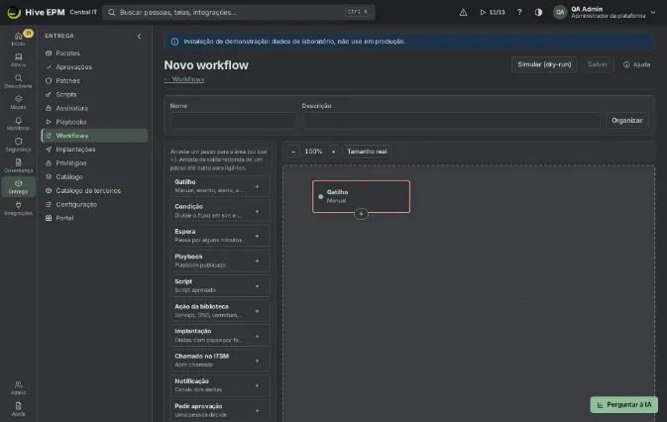This screenshot has width=667, height=422.
Task: Open the Ajuda link near Salvar
Action: tap(637, 64)
